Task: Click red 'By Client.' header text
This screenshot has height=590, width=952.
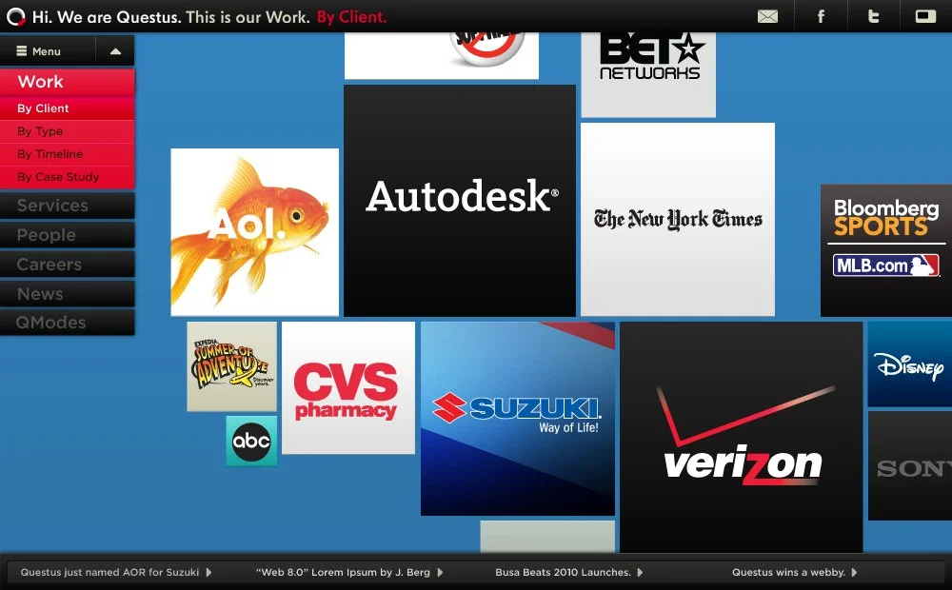Action: [x=351, y=17]
